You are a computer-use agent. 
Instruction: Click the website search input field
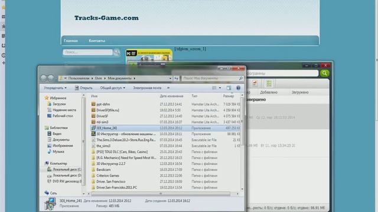click(88, 52)
